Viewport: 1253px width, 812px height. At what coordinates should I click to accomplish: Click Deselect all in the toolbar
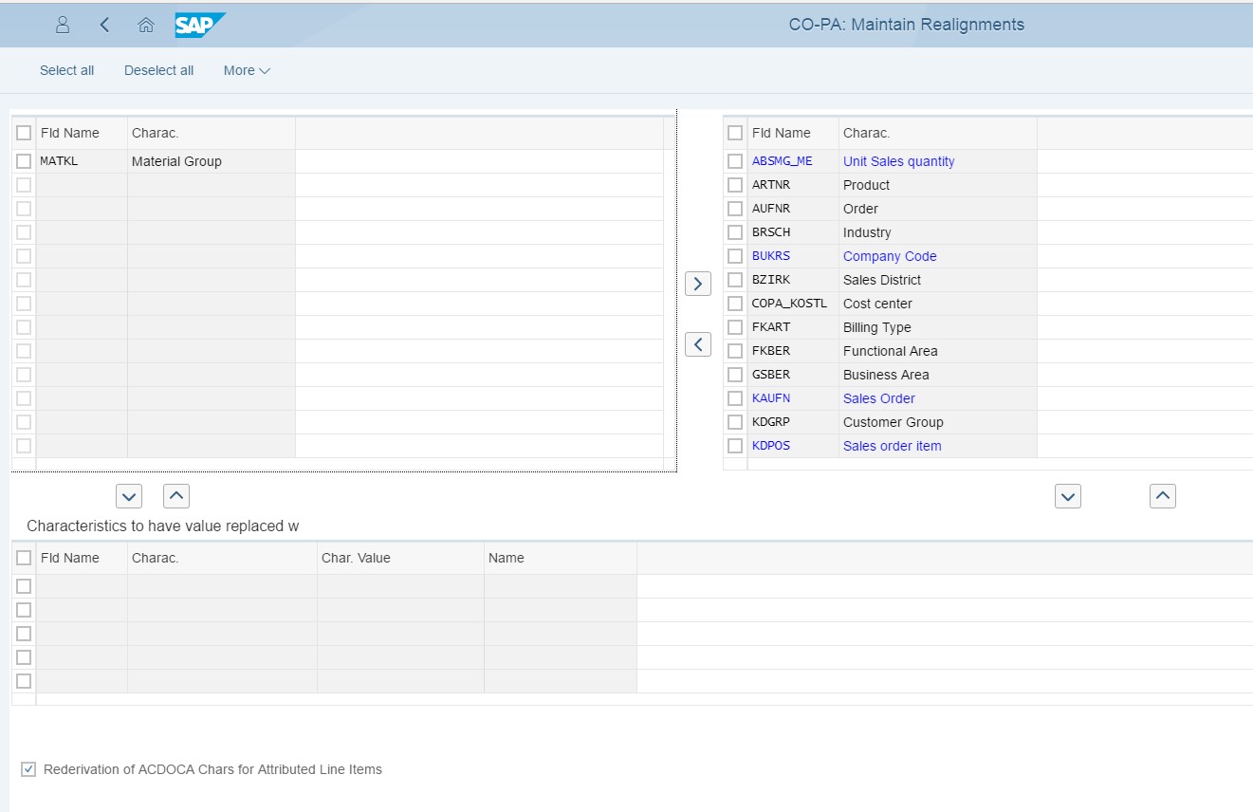[158, 70]
